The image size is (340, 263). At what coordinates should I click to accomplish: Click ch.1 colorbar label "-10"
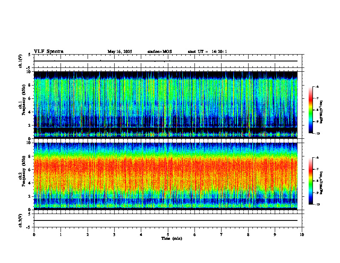[x=317, y=134]
